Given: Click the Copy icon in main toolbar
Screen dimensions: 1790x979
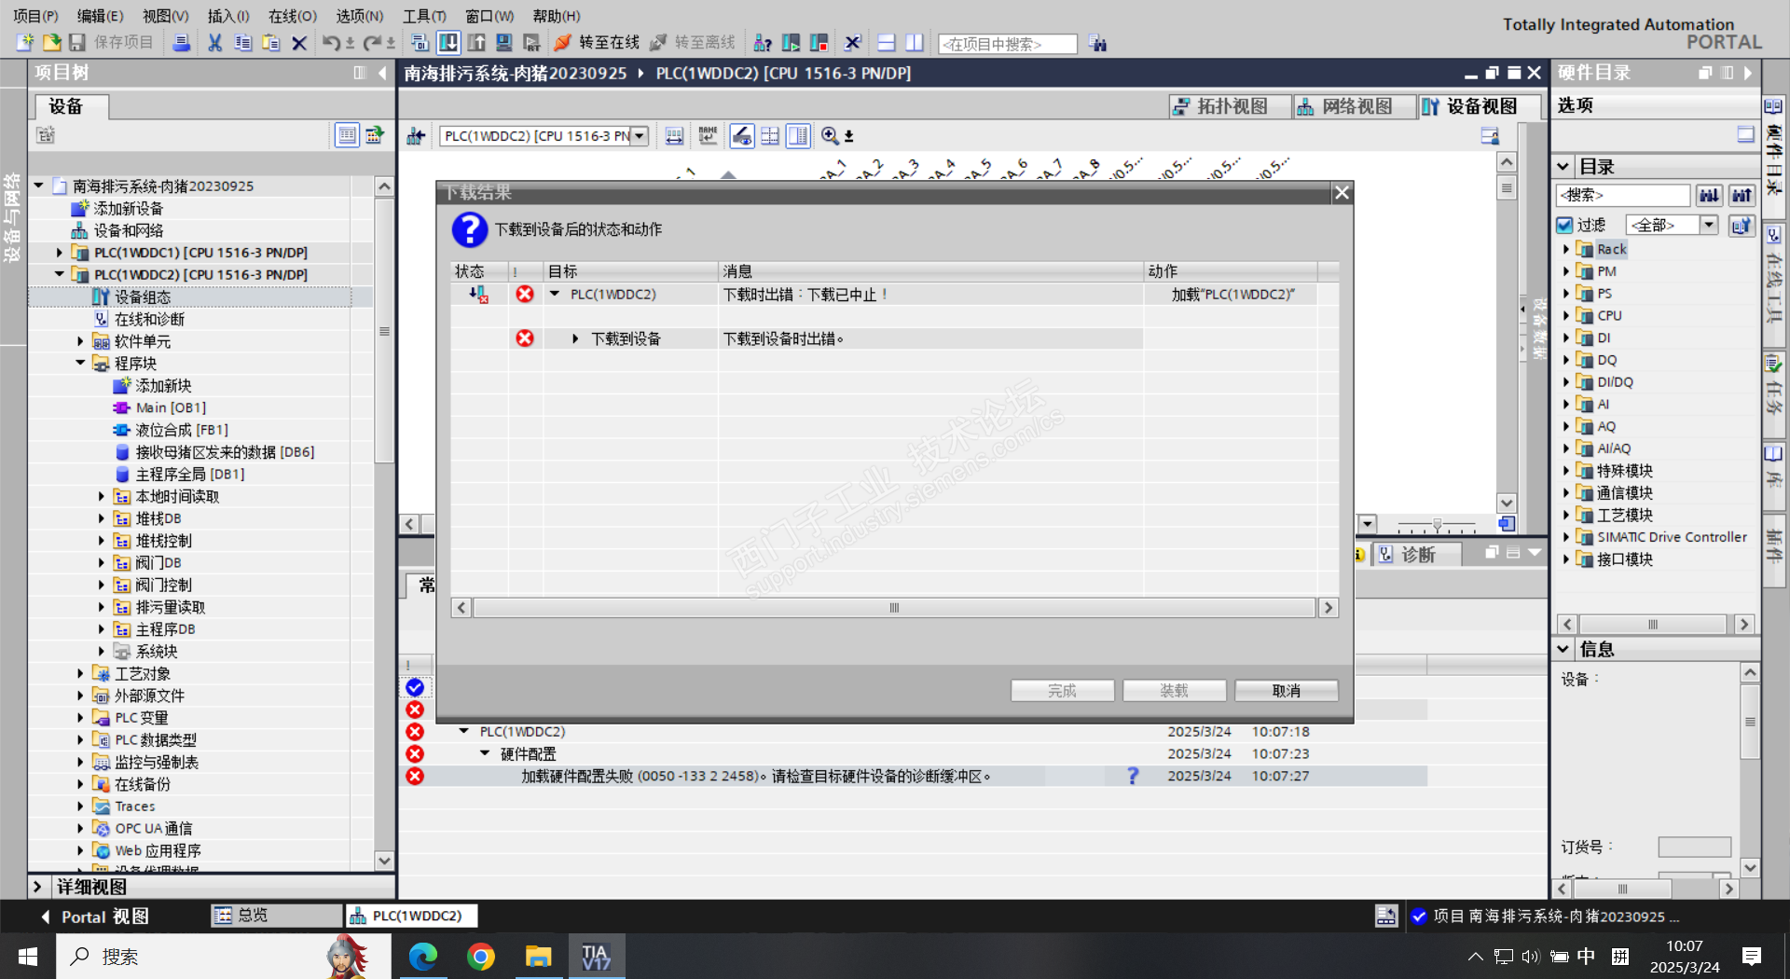Looking at the screenshot, I should pyautogui.click(x=243, y=43).
